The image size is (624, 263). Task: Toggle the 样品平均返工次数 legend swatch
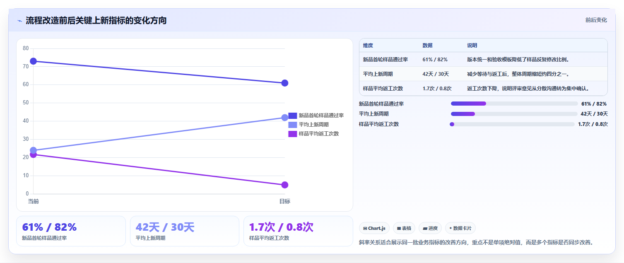point(292,134)
